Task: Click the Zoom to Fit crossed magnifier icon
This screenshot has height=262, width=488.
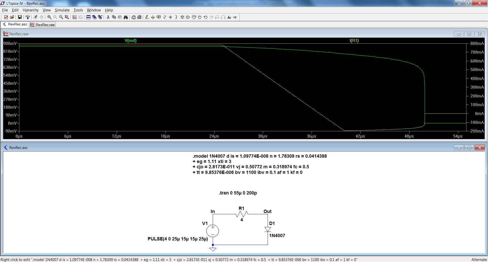Action: 67,17
